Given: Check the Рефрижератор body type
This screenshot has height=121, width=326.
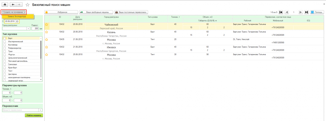Looking at the screenshot, I should 4,48.
